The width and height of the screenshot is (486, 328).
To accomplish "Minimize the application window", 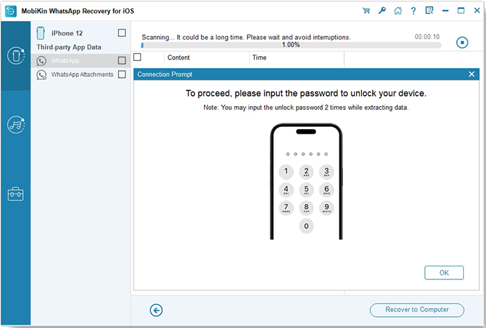I will [x=446, y=11].
